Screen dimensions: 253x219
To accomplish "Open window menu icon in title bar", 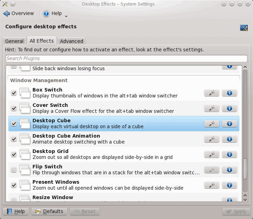I will [5, 4].
